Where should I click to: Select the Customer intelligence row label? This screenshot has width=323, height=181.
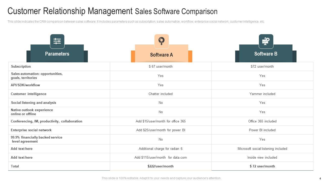click(x=29, y=94)
